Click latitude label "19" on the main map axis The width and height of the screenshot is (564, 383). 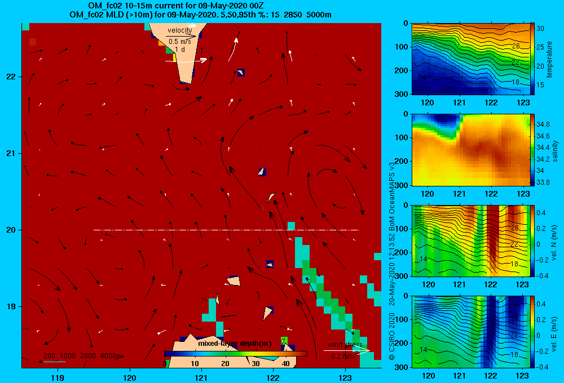pyautogui.click(x=11, y=306)
